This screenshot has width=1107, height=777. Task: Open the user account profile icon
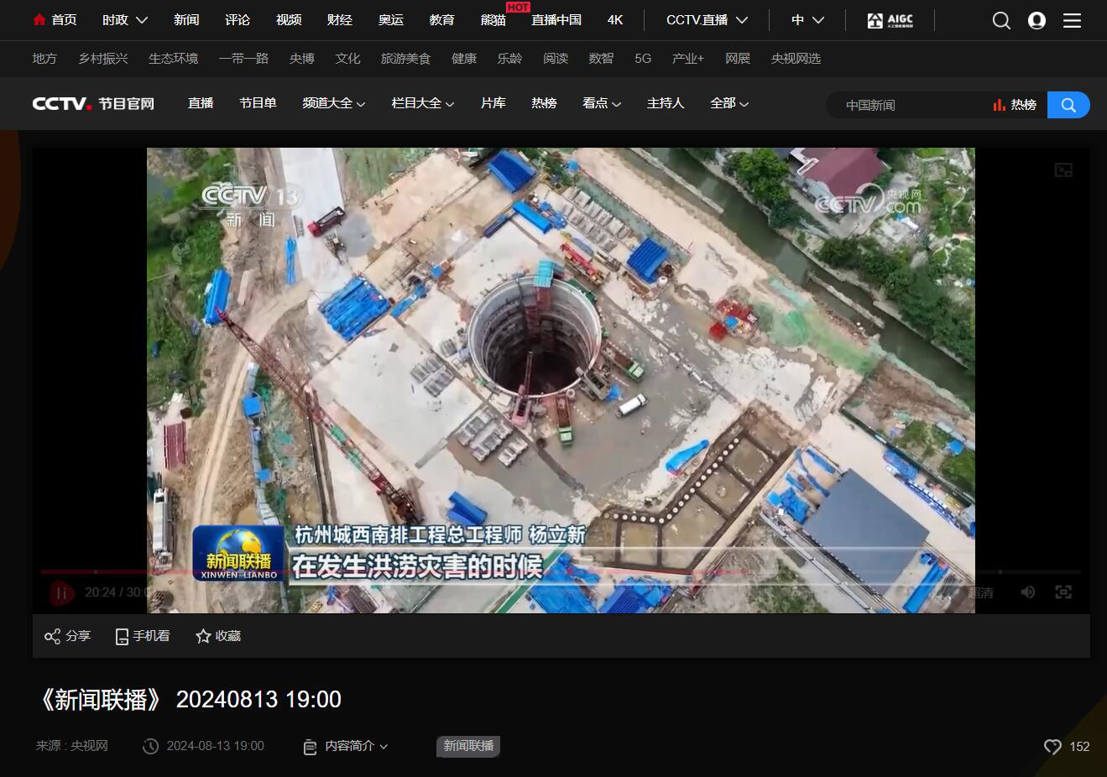[1037, 20]
